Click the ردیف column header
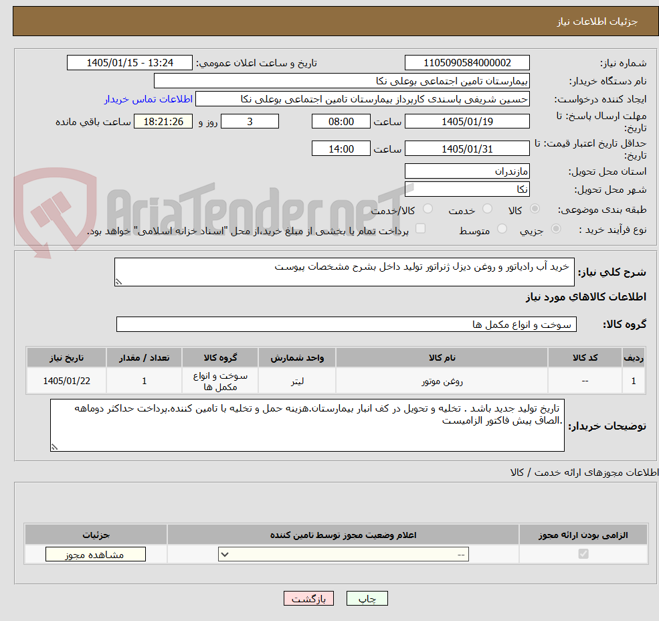Image resolution: width=659 pixels, height=621 pixels. pos(634,357)
